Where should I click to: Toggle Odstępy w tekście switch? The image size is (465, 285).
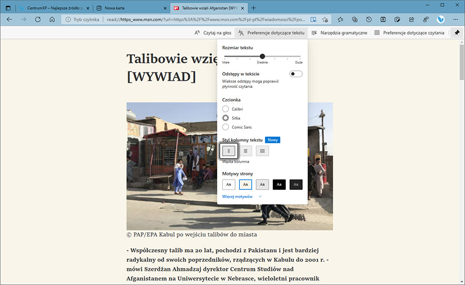(x=296, y=74)
